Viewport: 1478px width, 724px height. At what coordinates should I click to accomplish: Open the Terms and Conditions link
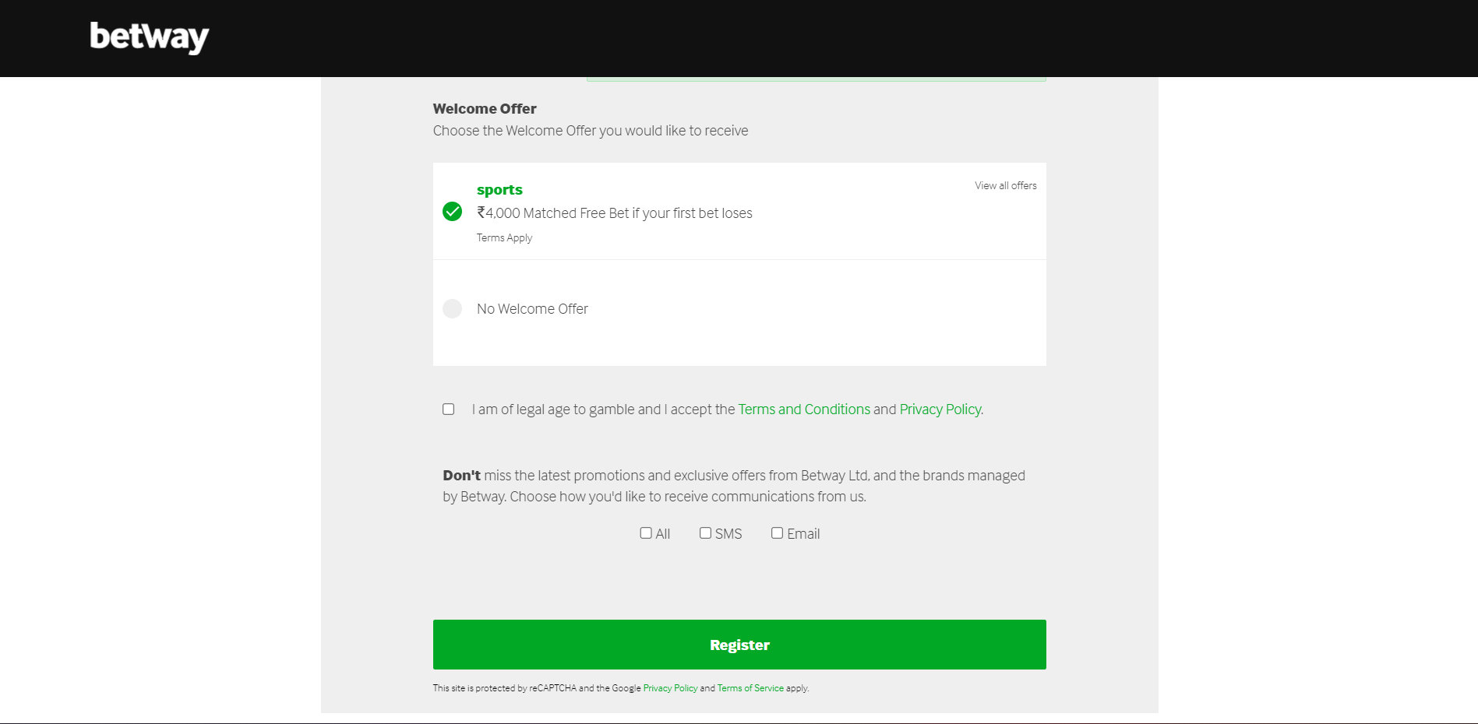[x=804, y=409]
